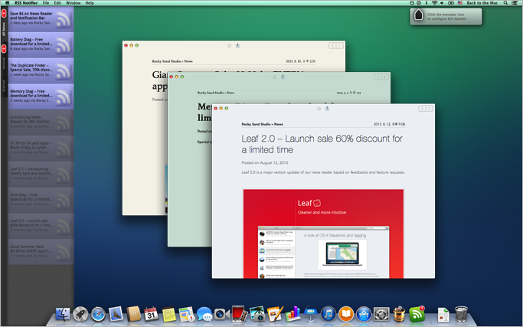This screenshot has height=327, width=523.
Task: Open the Help menu
Action: 90,2
